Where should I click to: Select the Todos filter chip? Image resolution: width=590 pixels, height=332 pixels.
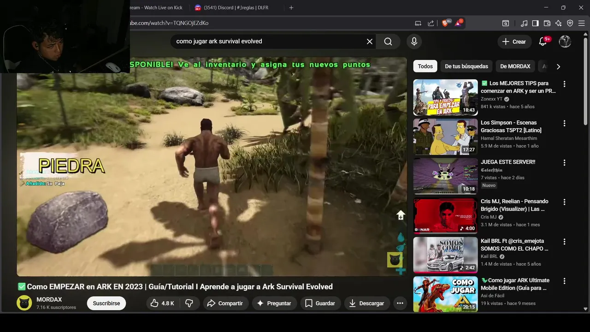[x=425, y=66]
